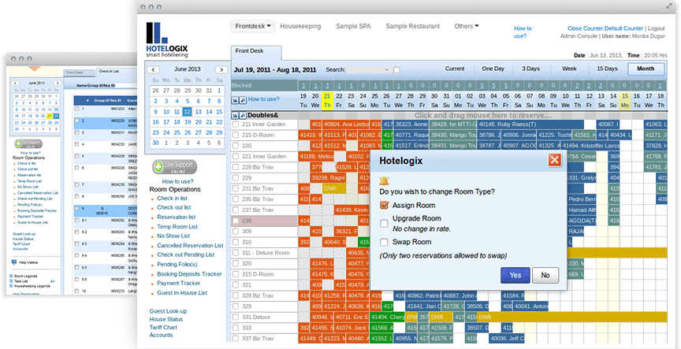The image size is (681, 349).
Task: Click the Logout link
Action: point(657,28)
